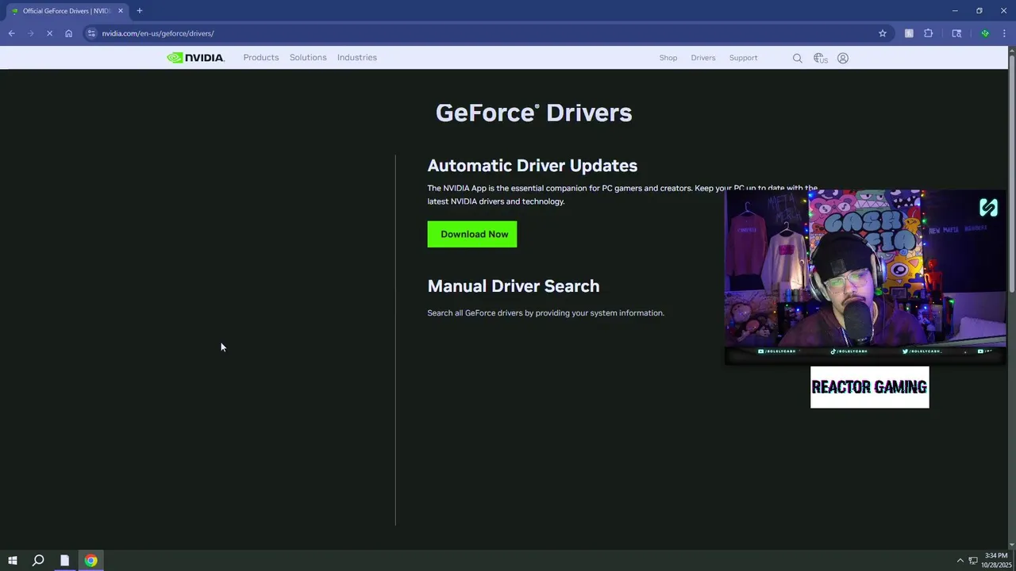The width and height of the screenshot is (1016, 571).
Task: Open the Solutions menu
Action: coord(308,58)
